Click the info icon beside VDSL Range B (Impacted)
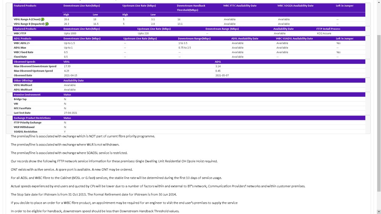 (47, 24)
